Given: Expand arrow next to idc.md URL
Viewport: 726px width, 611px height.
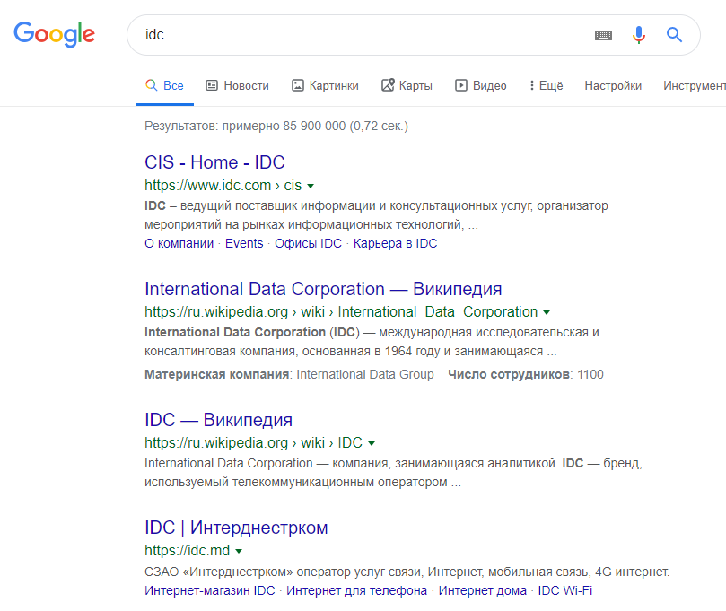Looking at the screenshot, I should (239, 551).
